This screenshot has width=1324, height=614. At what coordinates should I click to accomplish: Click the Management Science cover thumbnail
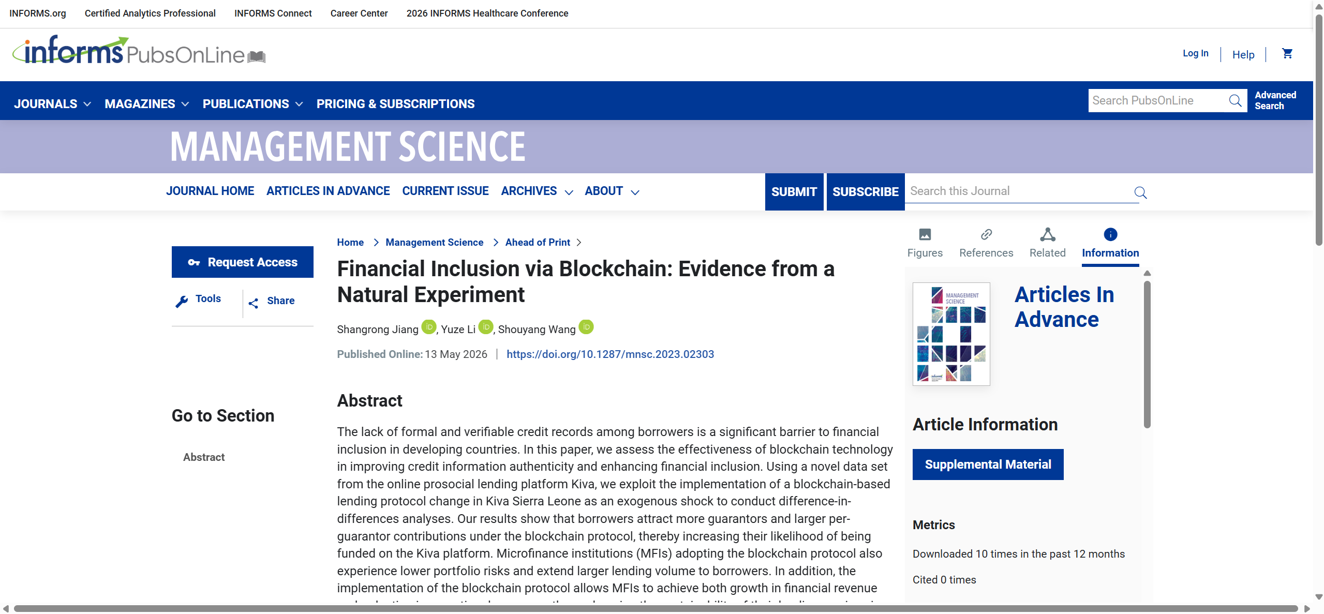[951, 334]
